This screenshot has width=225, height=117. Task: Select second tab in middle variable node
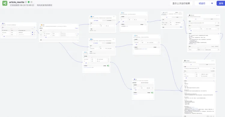(x=109, y=43)
